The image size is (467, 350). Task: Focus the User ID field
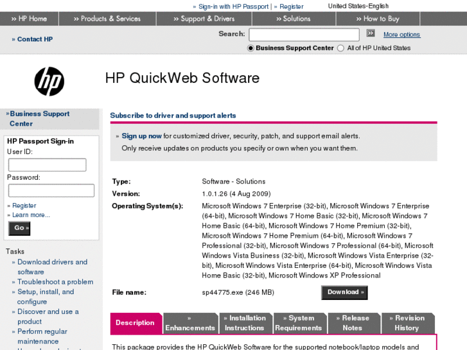pyautogui.click(x=48, y=164)
